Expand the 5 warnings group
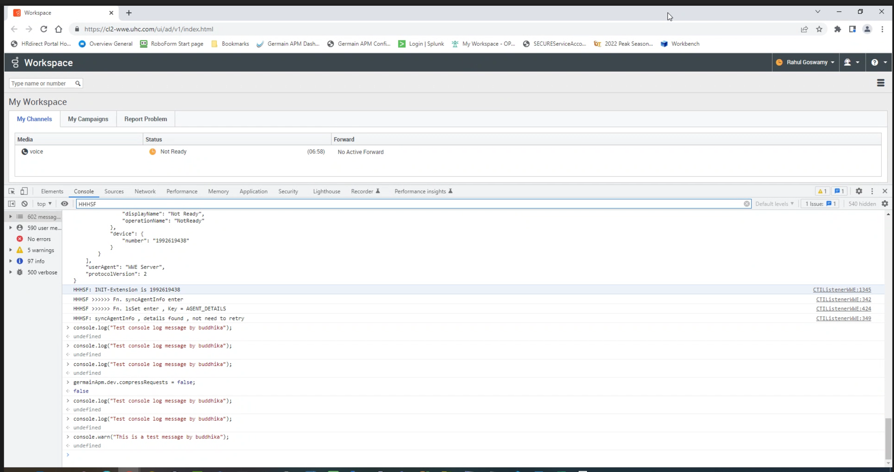Screen dimensions: 894x472 (11, 250)
